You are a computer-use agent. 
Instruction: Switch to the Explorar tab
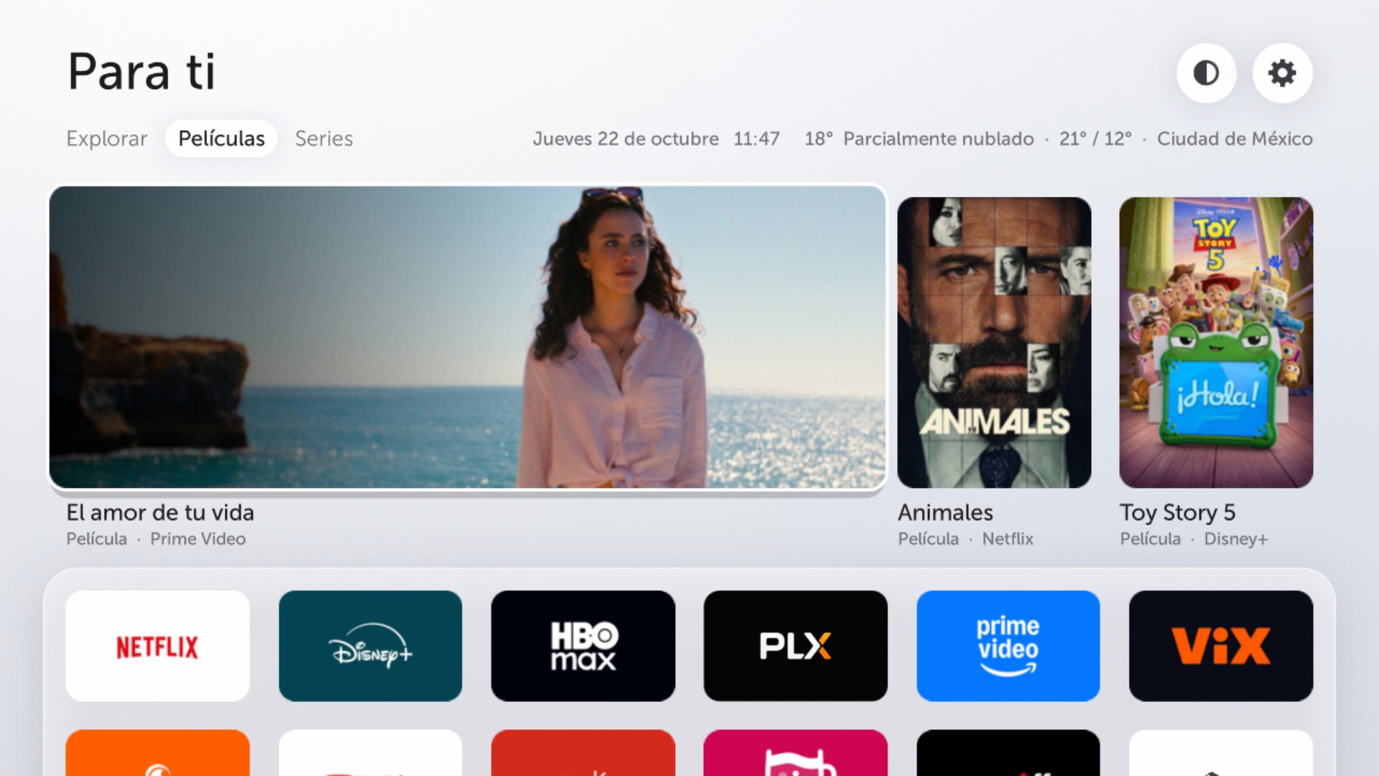coord(106,139)
